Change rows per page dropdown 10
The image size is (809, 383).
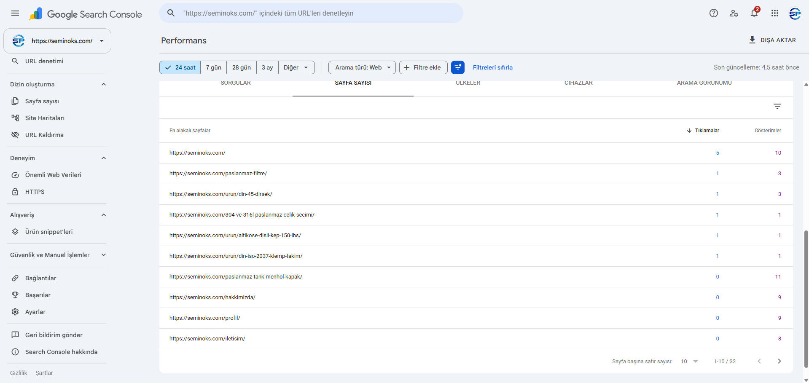click(x=690, y=362)
